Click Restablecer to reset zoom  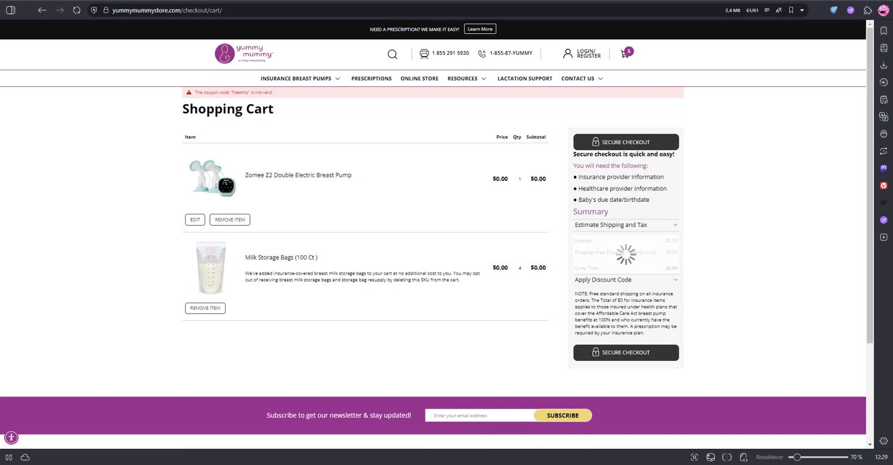tap(770, 457)
